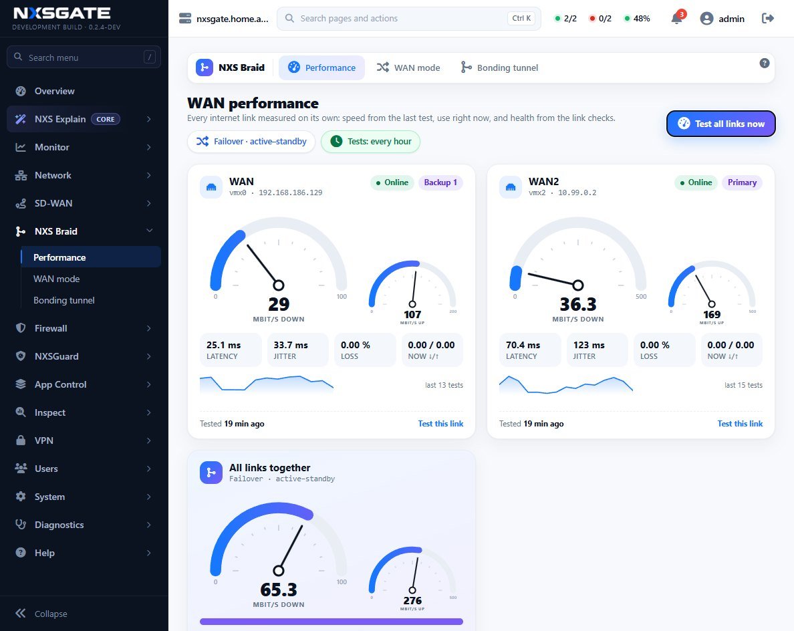This screenshot has height=631, width=794.
Task: Focus the Search pages and actions field
Action: pos(408,19)
